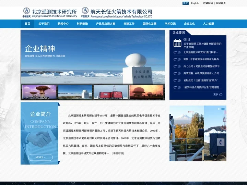Click the active slideshow indicator dot on the photo carousel
Image resolution: width=247 pixels, height=185 pixels.
click(223, 109)
